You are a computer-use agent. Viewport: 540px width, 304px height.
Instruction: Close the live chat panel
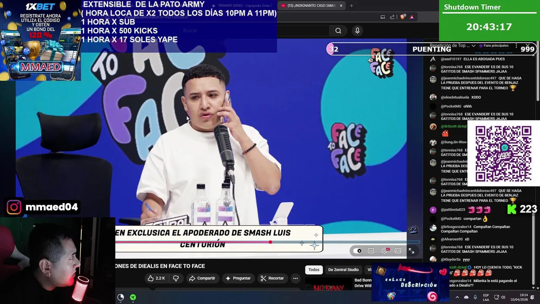[528, 46]
